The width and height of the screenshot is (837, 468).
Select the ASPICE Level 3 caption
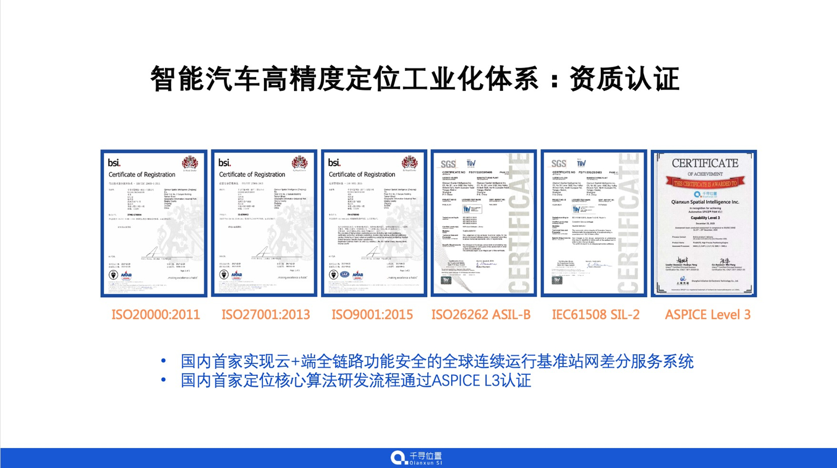(707, 315)
